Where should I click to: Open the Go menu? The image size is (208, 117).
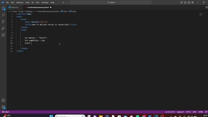pyautogui.click(x=33, y=2)
